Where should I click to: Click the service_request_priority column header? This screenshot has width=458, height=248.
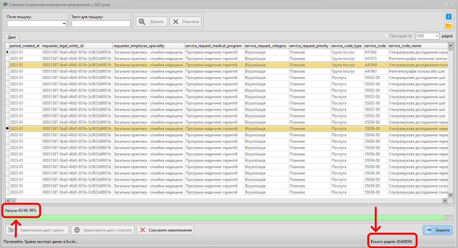click(309, 46)
